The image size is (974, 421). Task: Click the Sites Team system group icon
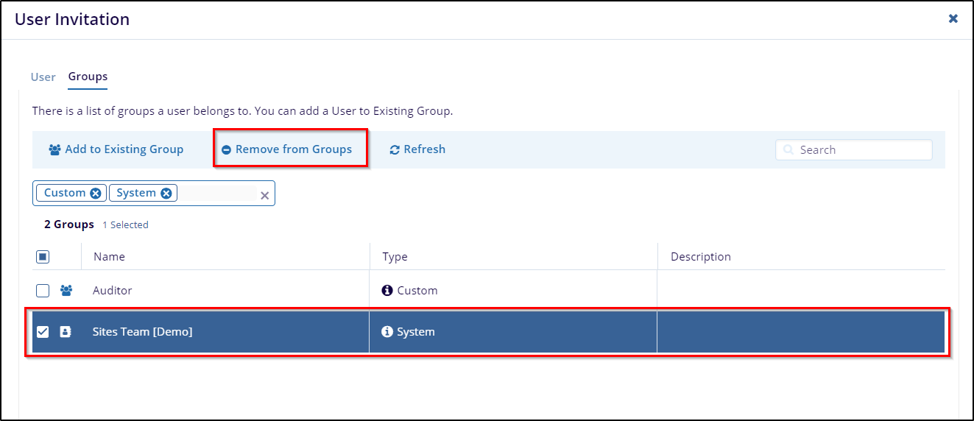(x=66, y=332)
